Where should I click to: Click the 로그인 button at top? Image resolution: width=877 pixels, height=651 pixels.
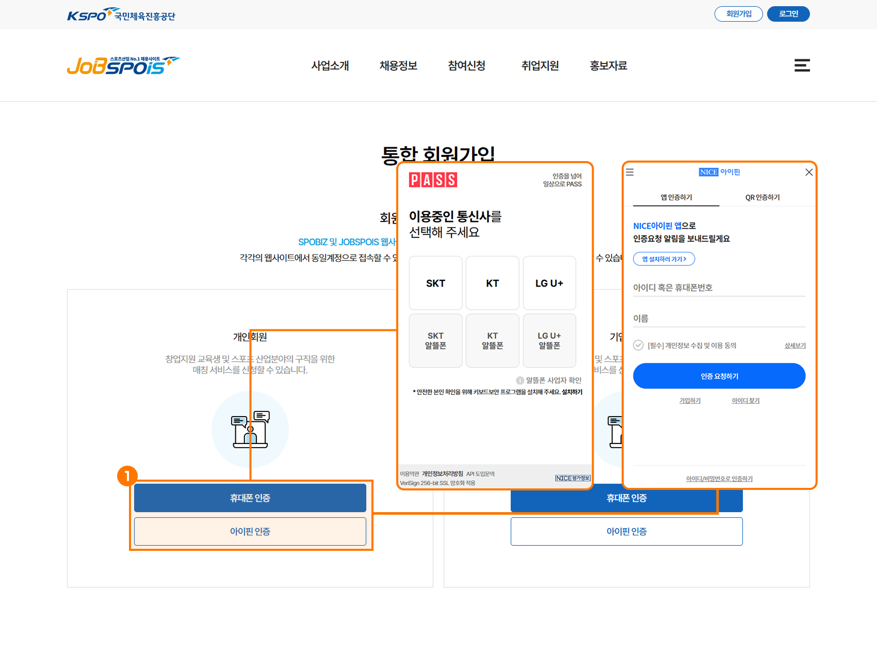click(788, 14)
